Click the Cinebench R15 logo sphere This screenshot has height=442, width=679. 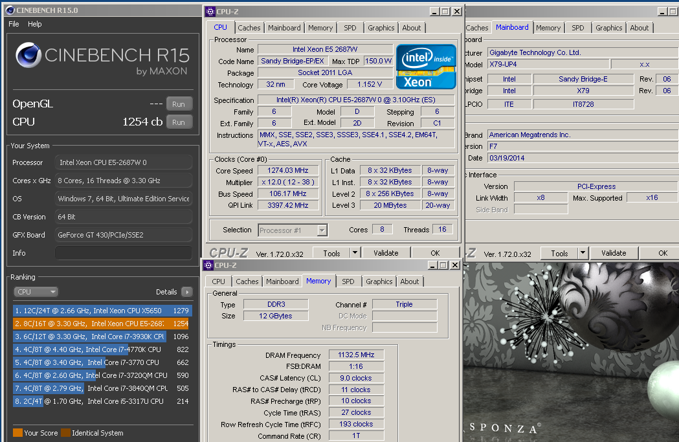[28, 56]
